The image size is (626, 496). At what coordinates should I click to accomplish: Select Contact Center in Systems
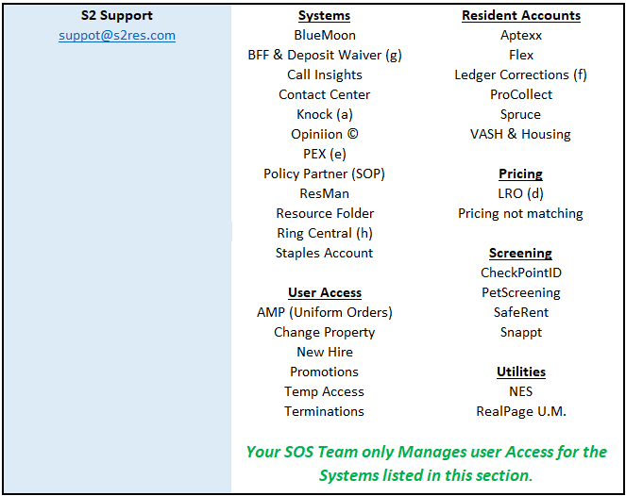(325, 94)
